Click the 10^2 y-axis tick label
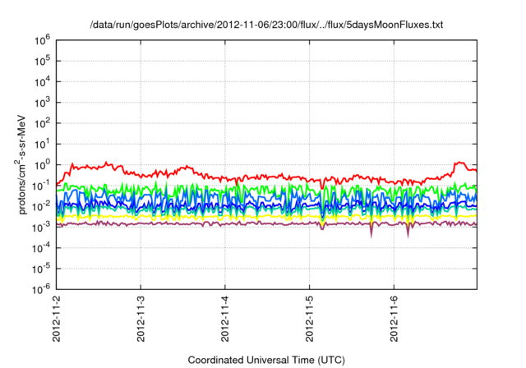The image size is (526, 368). coord(42,123)
